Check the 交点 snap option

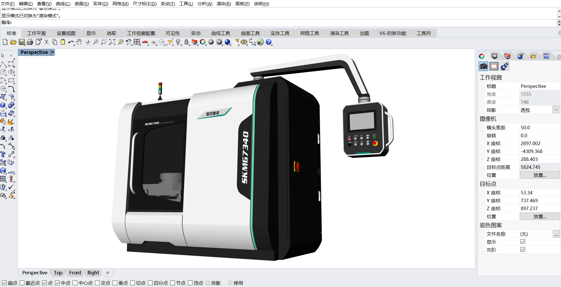[97, 283]
